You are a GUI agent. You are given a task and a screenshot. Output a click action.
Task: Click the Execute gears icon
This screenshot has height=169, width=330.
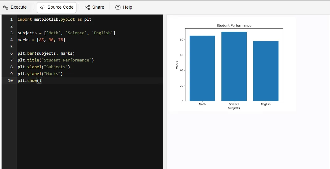pos(6,7)
